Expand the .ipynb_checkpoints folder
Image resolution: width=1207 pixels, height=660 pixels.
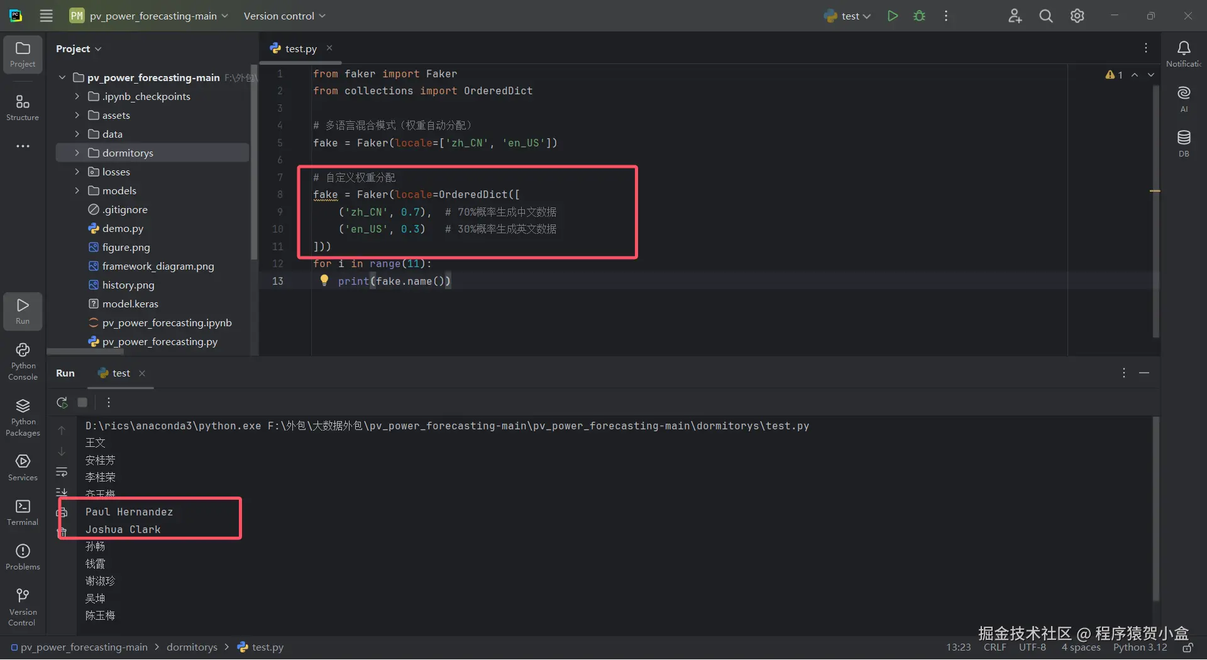[77, 96]
